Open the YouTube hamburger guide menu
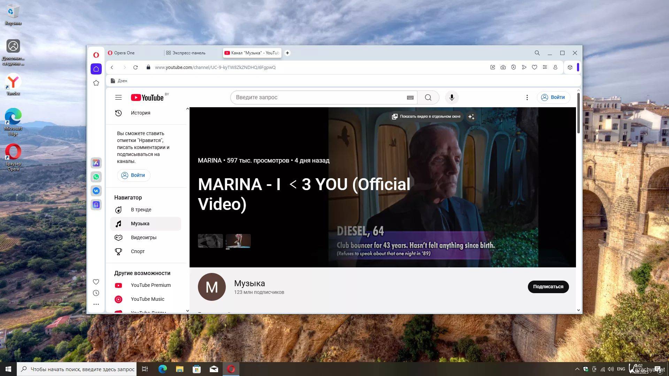This screenshot has width=669, height=376. [x=118, y=97]
